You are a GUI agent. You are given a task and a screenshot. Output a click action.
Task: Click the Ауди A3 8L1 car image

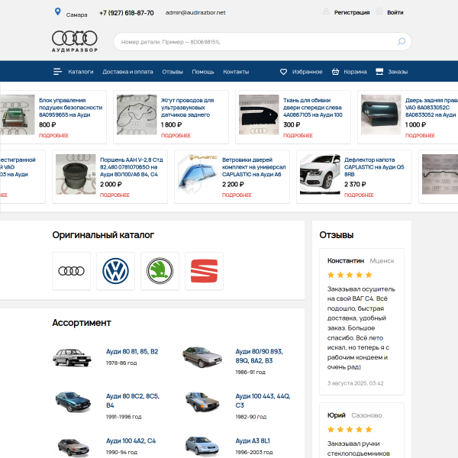click(202, 447)
